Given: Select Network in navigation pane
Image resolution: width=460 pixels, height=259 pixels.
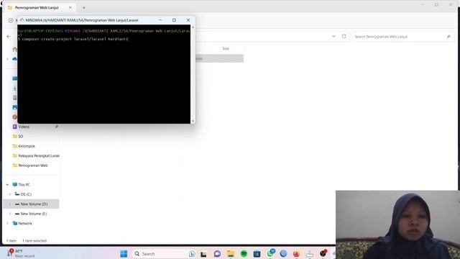Looking at the screenshot, I should click(x=25, y=224).
